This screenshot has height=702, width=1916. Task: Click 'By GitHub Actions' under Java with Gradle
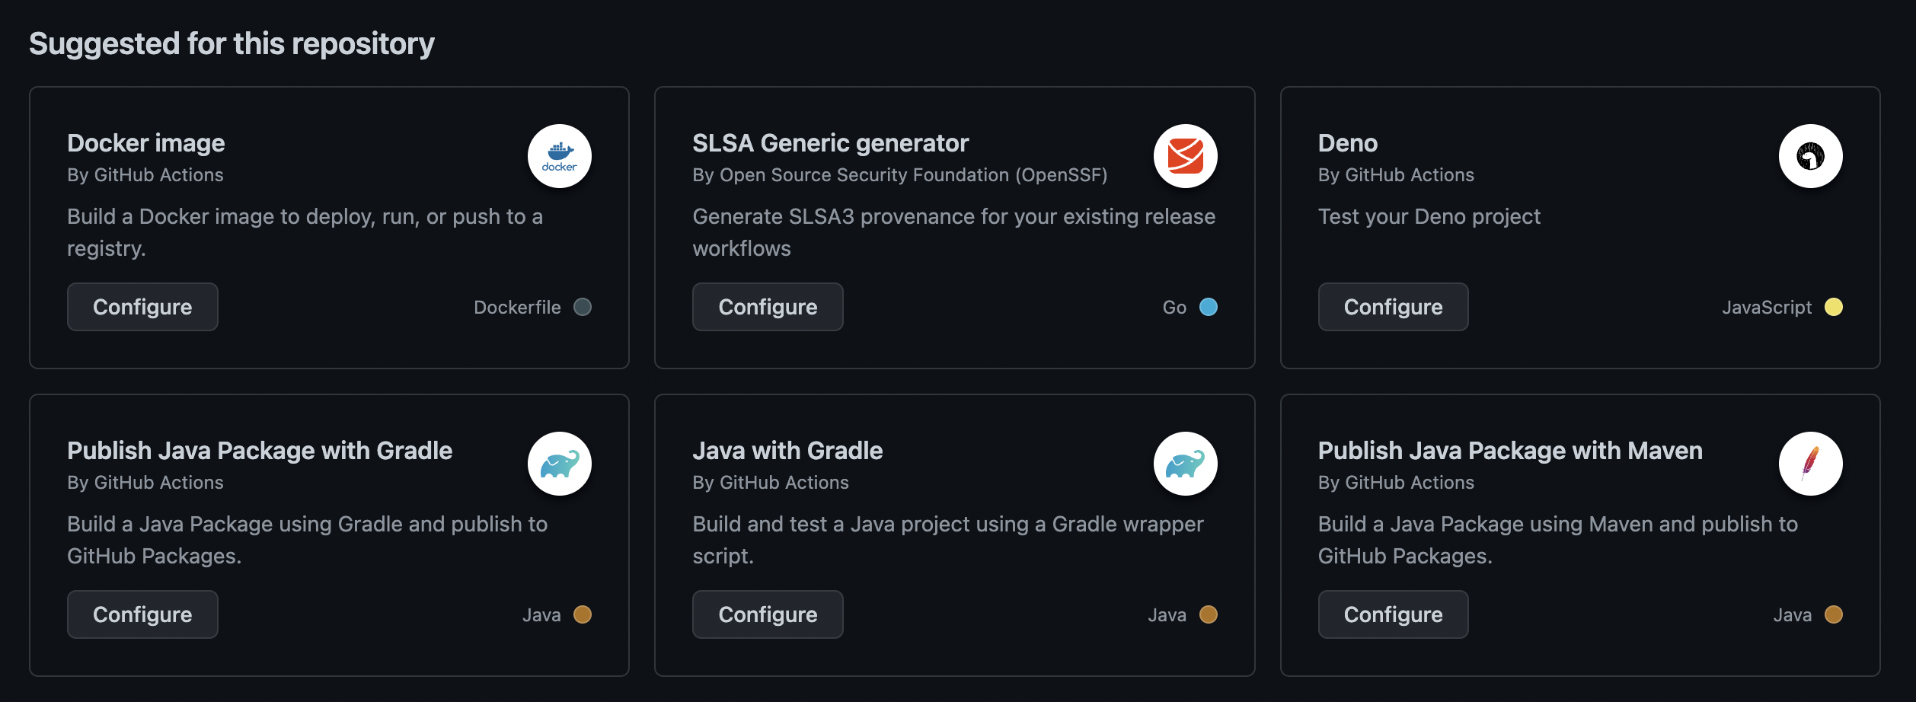click(x=771, y=483)
